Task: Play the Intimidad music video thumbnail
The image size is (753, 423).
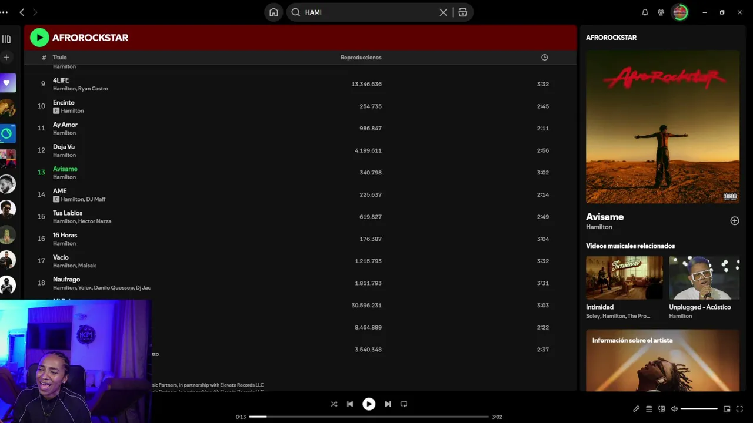Action: [x=624, y=278]
